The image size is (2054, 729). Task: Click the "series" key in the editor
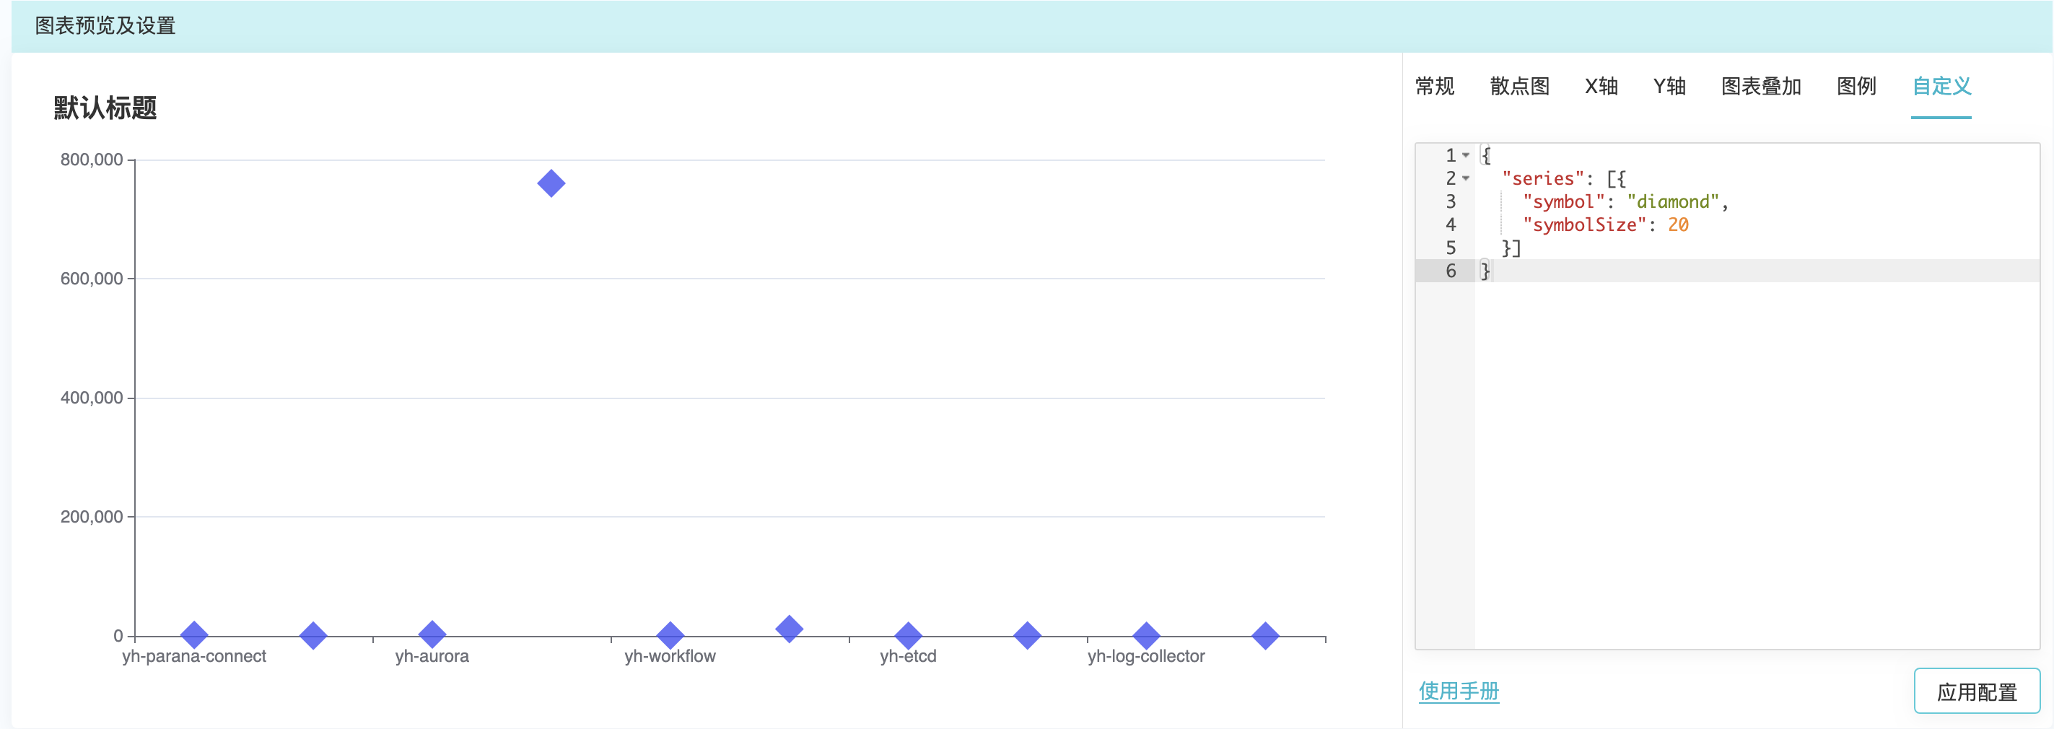1542,179
